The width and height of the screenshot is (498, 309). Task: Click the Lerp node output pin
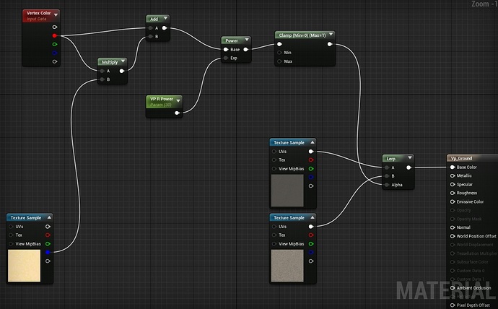point(409,167)
